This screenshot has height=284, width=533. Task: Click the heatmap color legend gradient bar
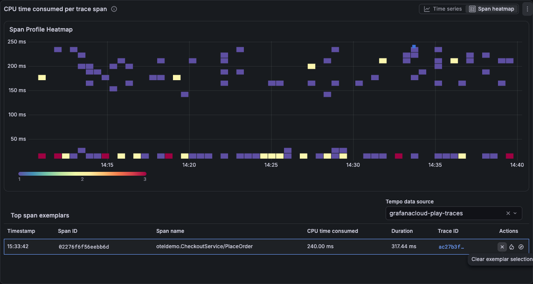point(82,174)
